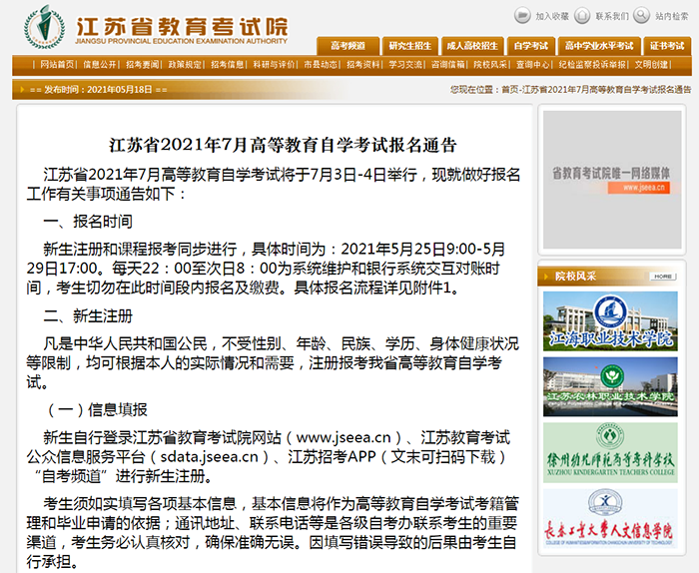Click the sdata.jseea.cn text in article

[209, 457]
